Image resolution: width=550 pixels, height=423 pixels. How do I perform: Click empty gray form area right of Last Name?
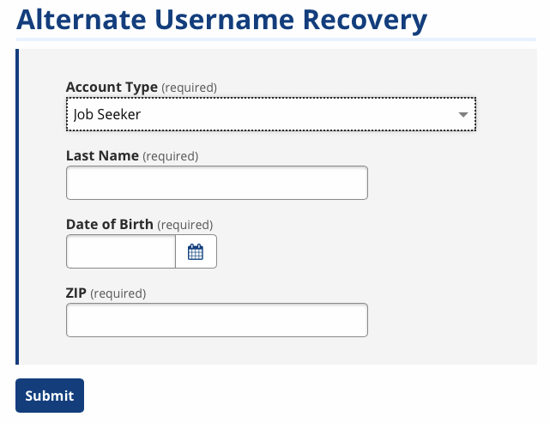coord(449,183)
